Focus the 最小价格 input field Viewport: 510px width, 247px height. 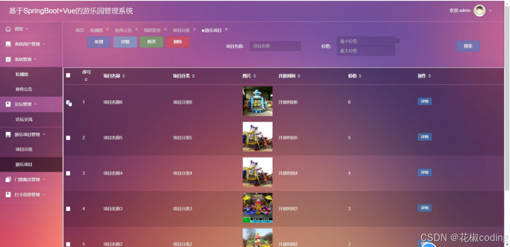pyautogui.click(x=366, y=41)
